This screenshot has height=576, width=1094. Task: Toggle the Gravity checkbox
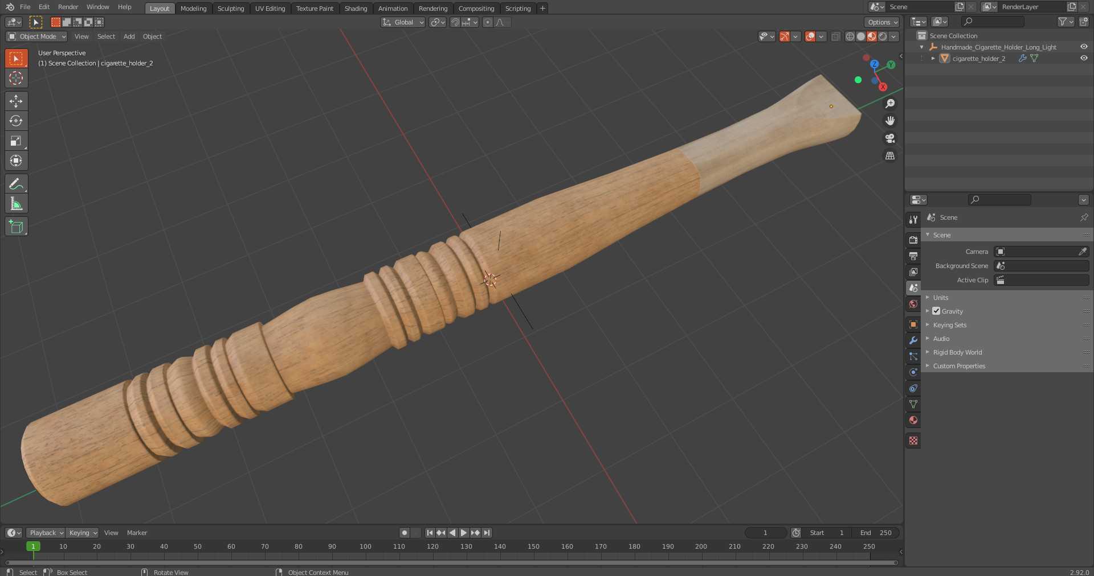(936, 311)
